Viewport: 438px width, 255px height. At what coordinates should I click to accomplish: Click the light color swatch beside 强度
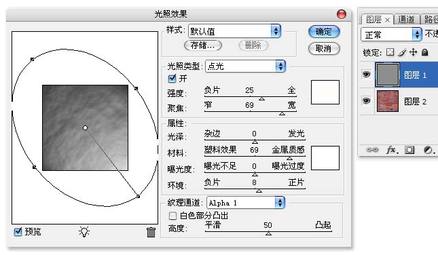point(325,92)
